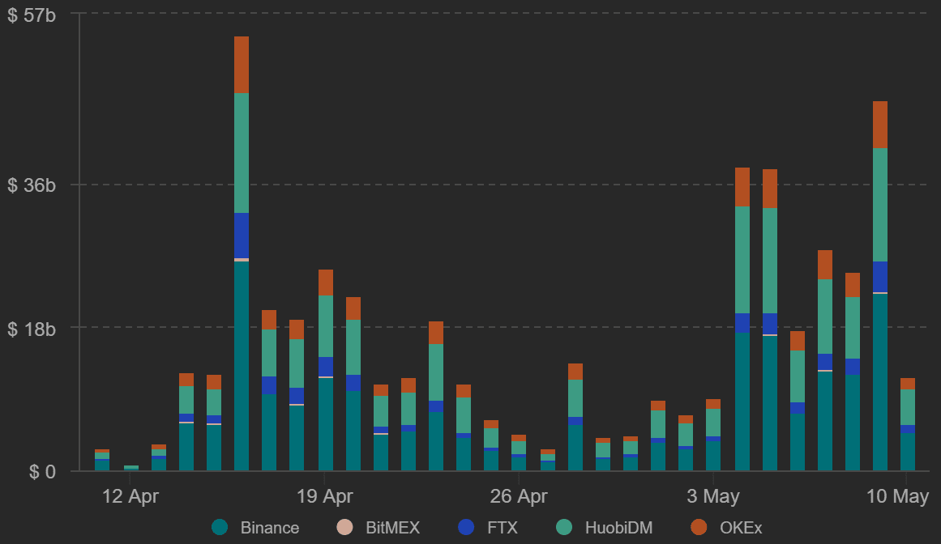Image resolution: width=941 pixels, height=544 pixels.
Task: Toggle the HuobiDM series label
Action: [618, 528]
